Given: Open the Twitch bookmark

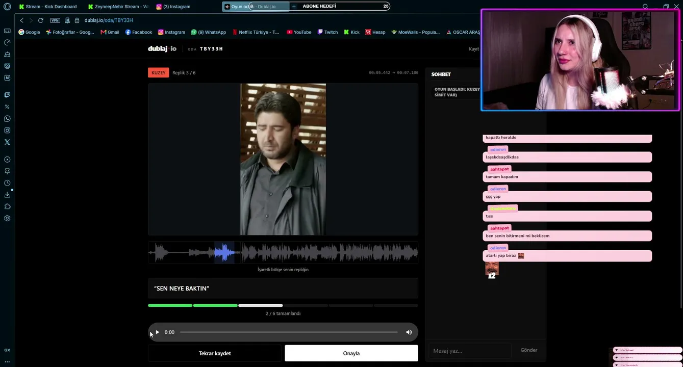Looking at the screenshot, I should tap(327, 32).
